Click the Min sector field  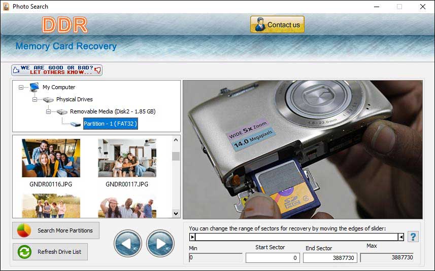(x=216, y=258)
